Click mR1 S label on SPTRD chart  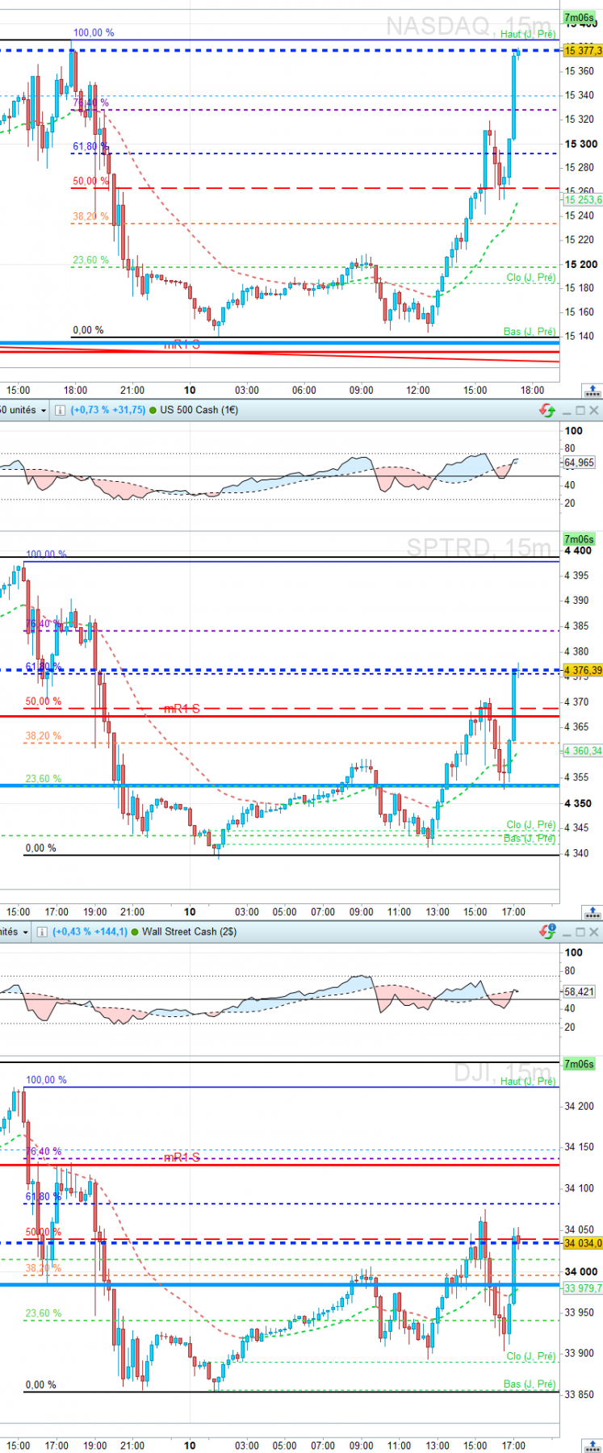click(182, 709)
